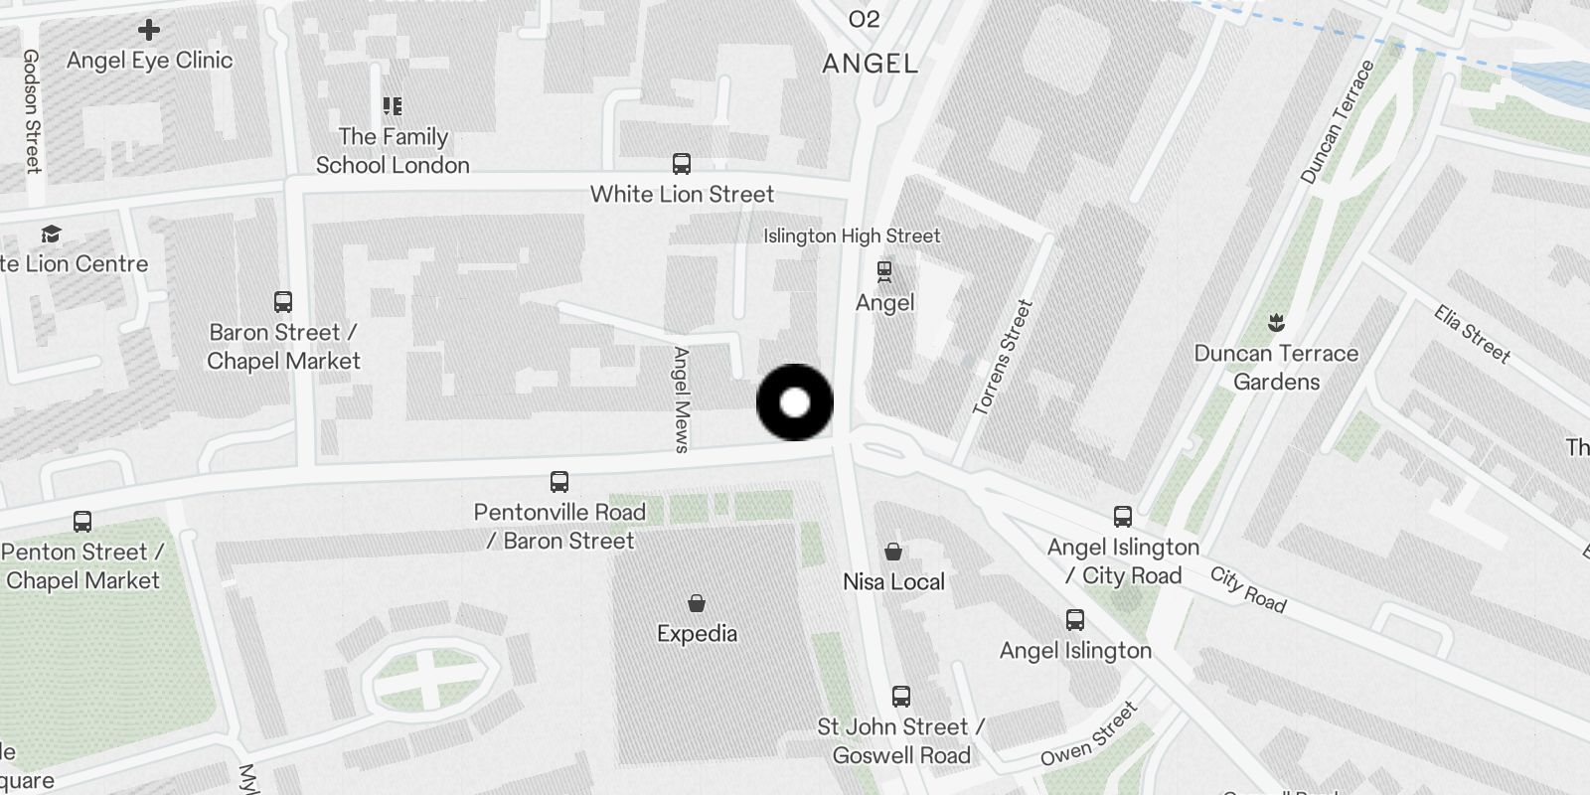Select the Angel station train icon
The width and height of the screenshot is (1590, 795).
(x=884, y=270)
